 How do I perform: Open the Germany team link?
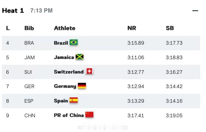tap(65, 86)
